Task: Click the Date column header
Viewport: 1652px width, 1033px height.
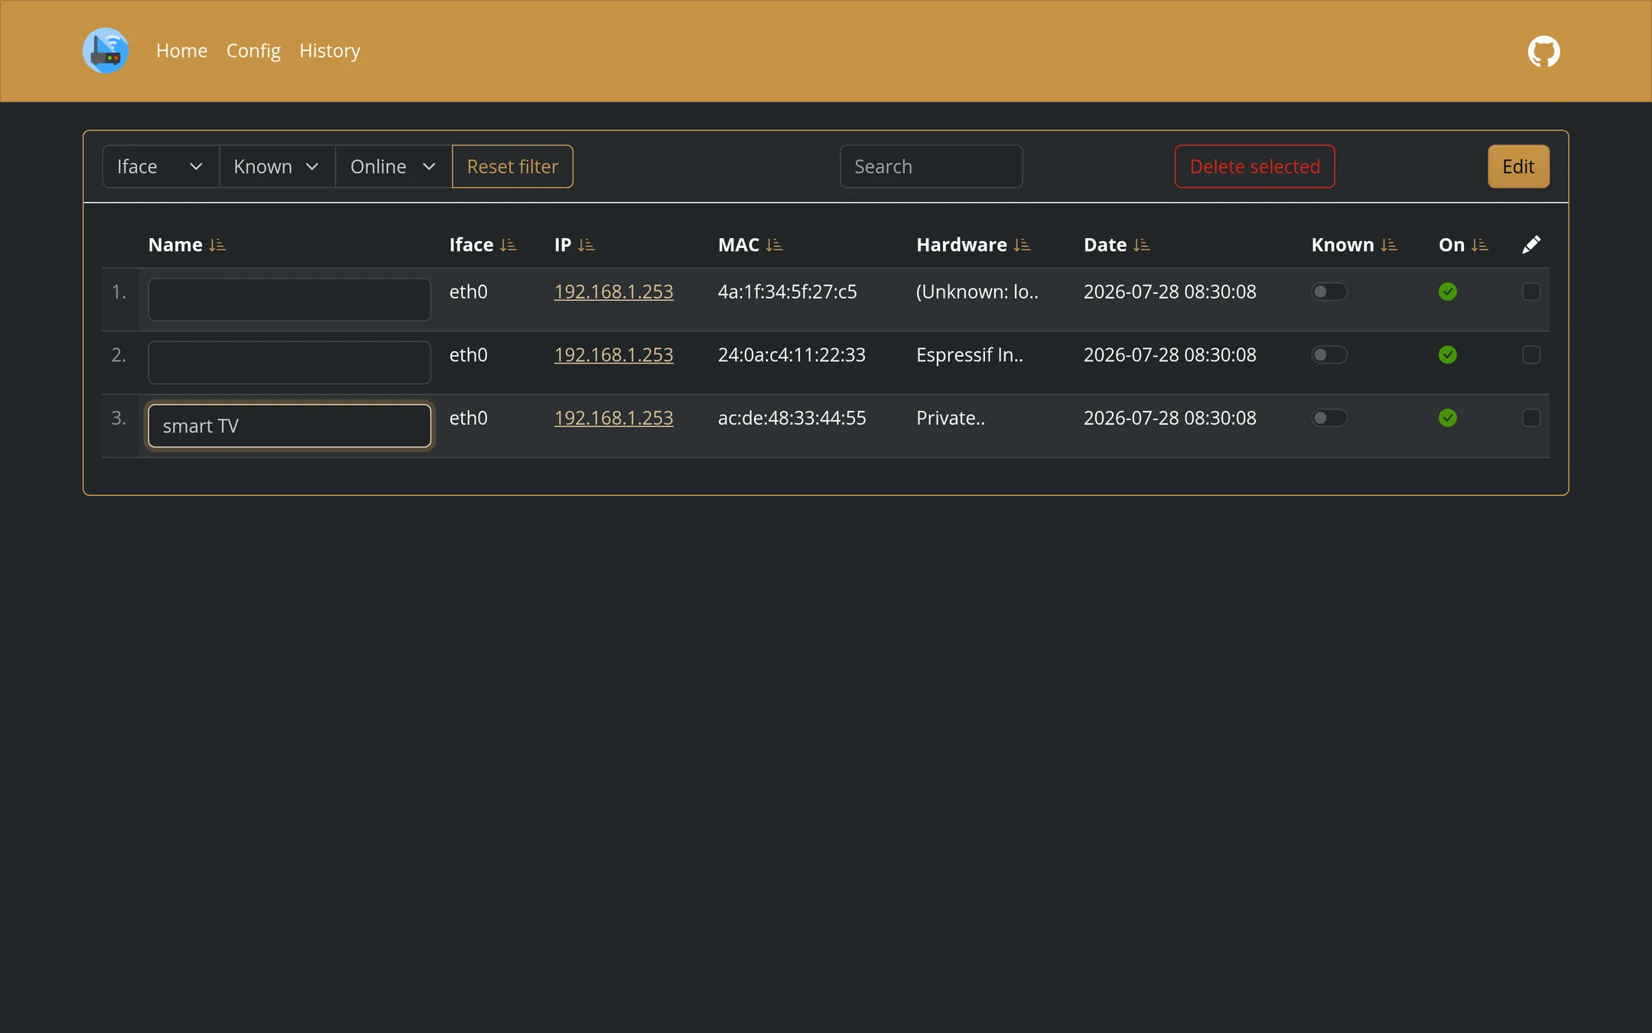Action: tap(1105, 245)
